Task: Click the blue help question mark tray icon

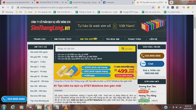Action: coord(166,107)
